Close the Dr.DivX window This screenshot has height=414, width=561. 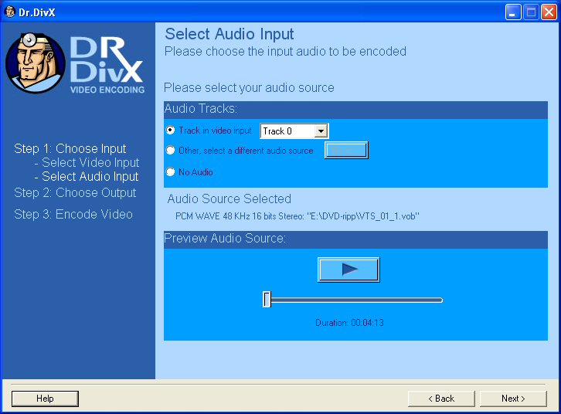[549, 12]
